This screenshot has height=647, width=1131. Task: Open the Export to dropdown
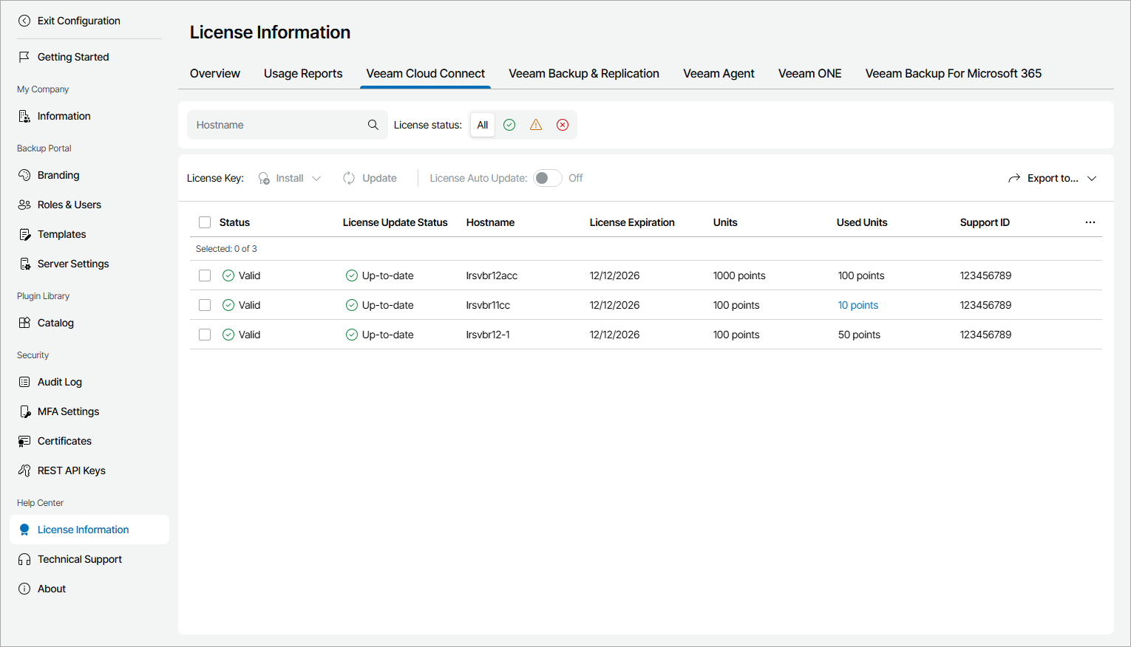[1053, 178]
